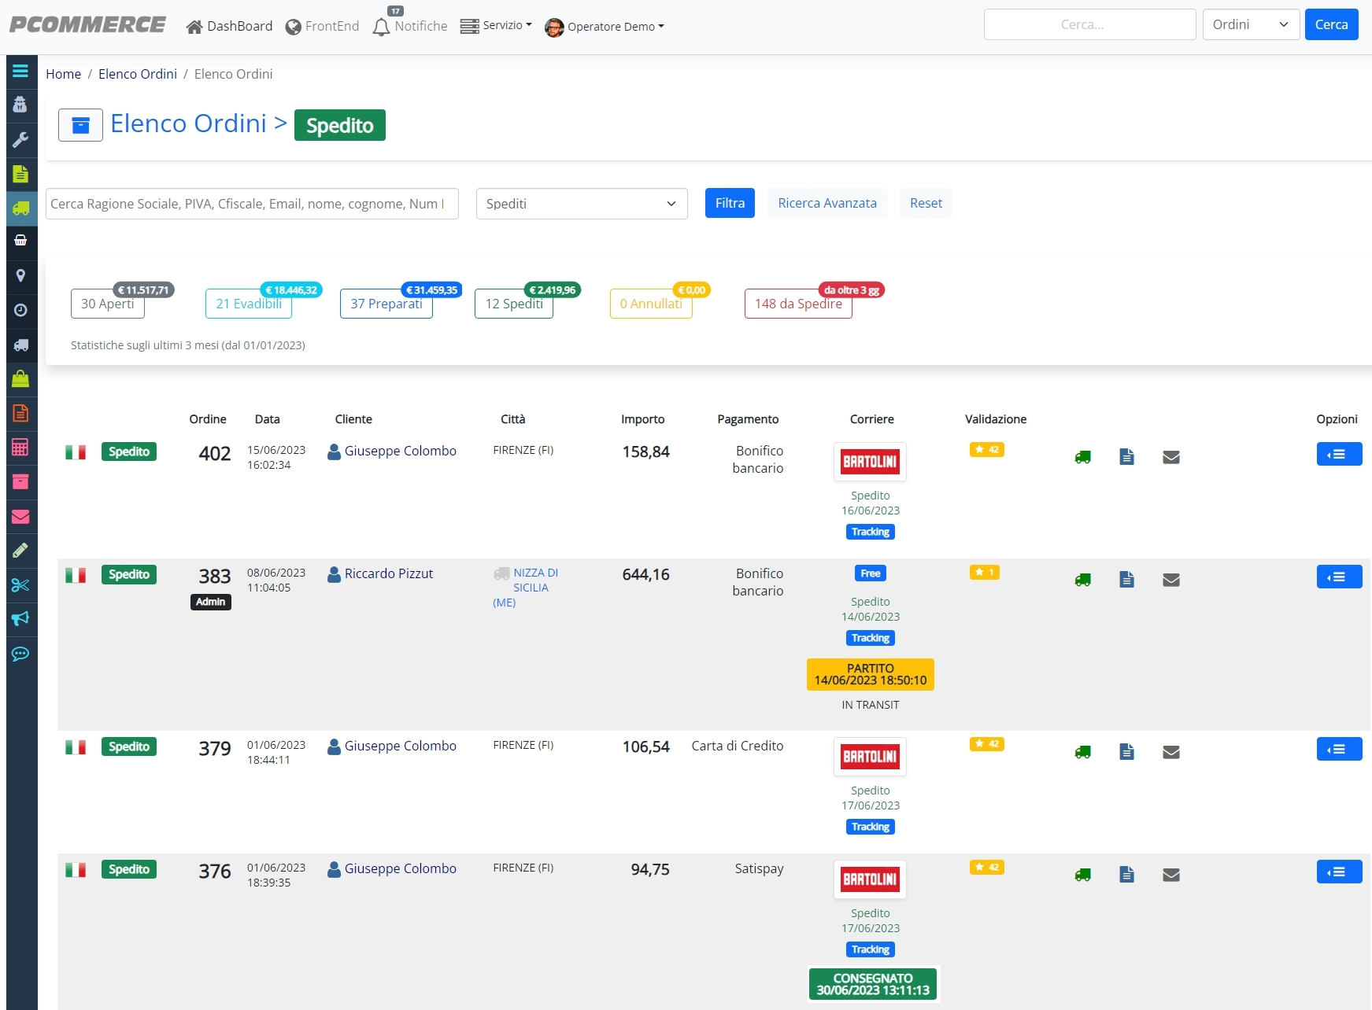Click the blue Filtra button
The width and height of the screenshot is (1372, 1010).
pos(730,203)
